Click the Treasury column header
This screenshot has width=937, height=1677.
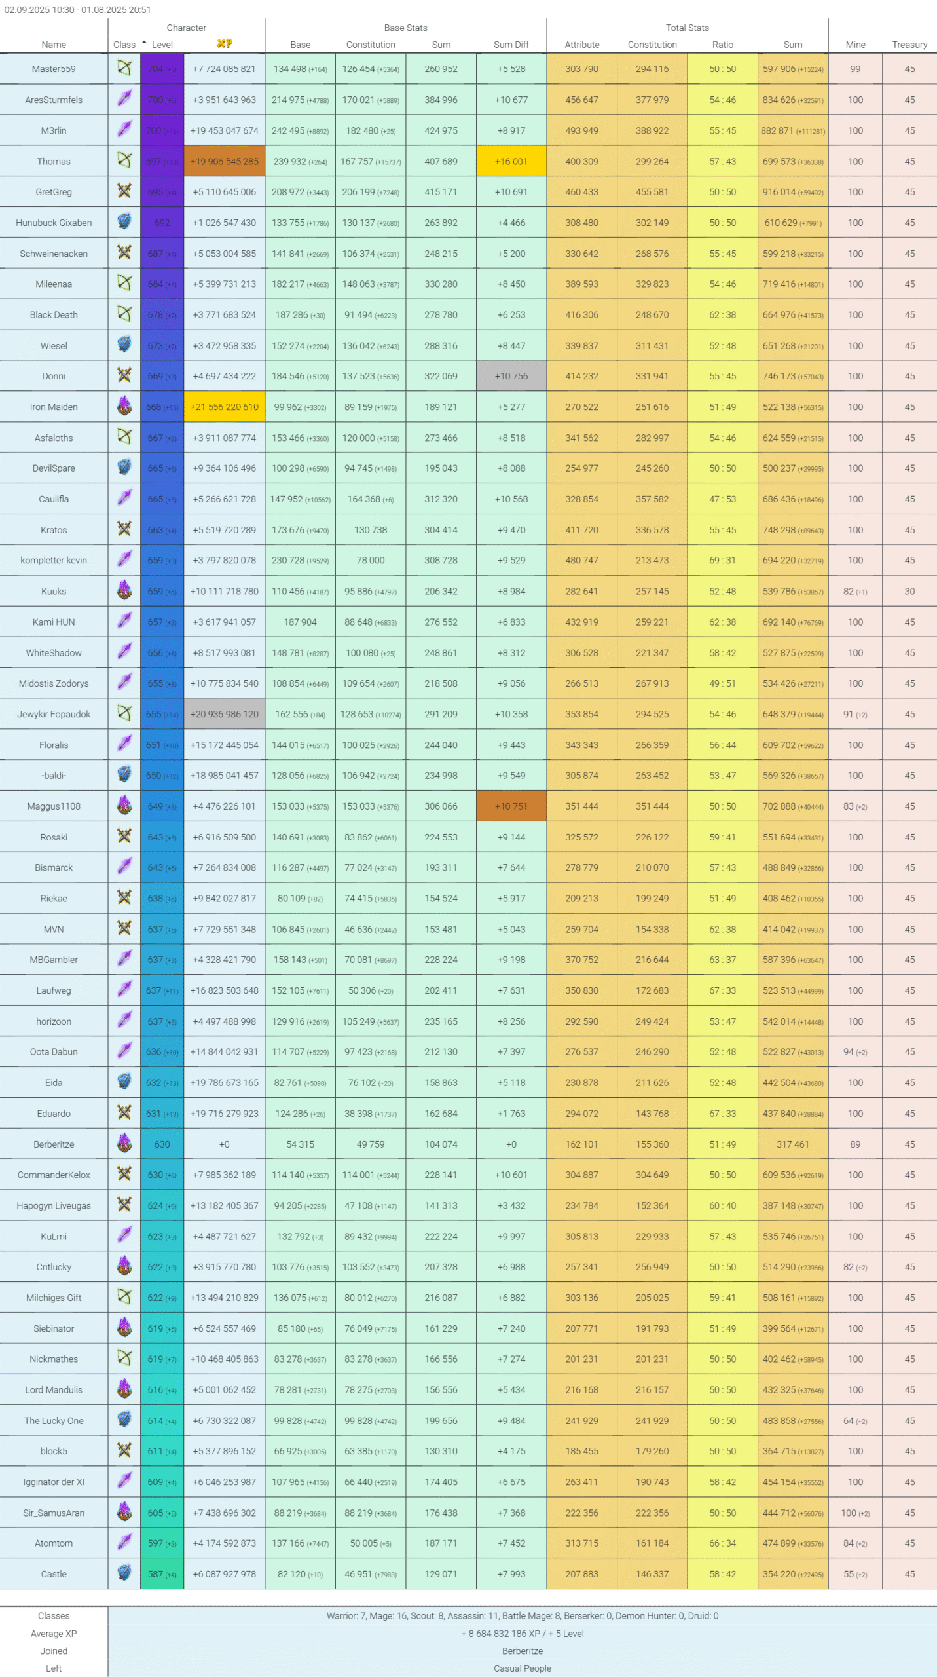pyautogui.click(x=909, y=45)
